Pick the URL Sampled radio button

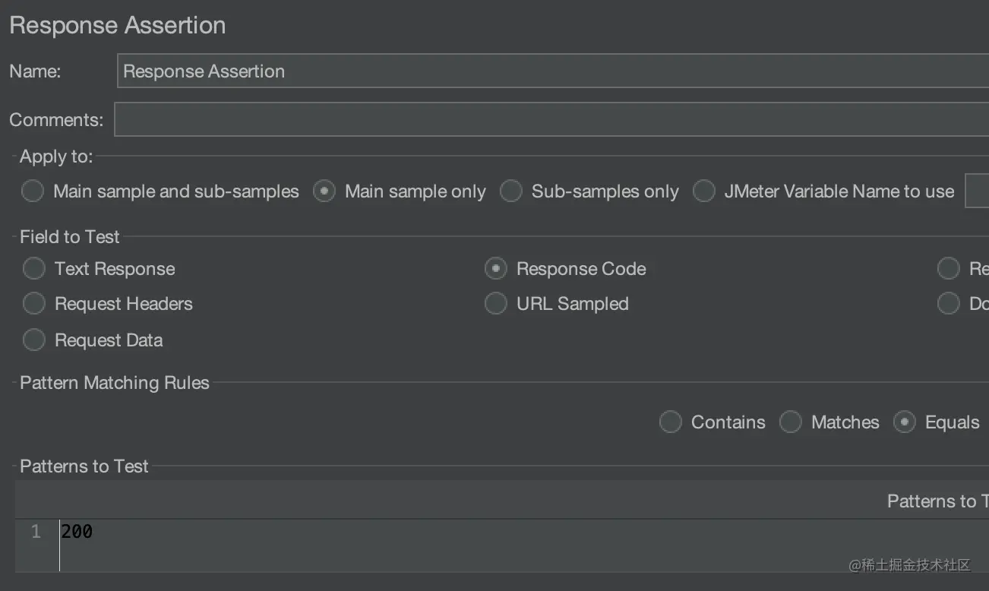pos(496,304)
